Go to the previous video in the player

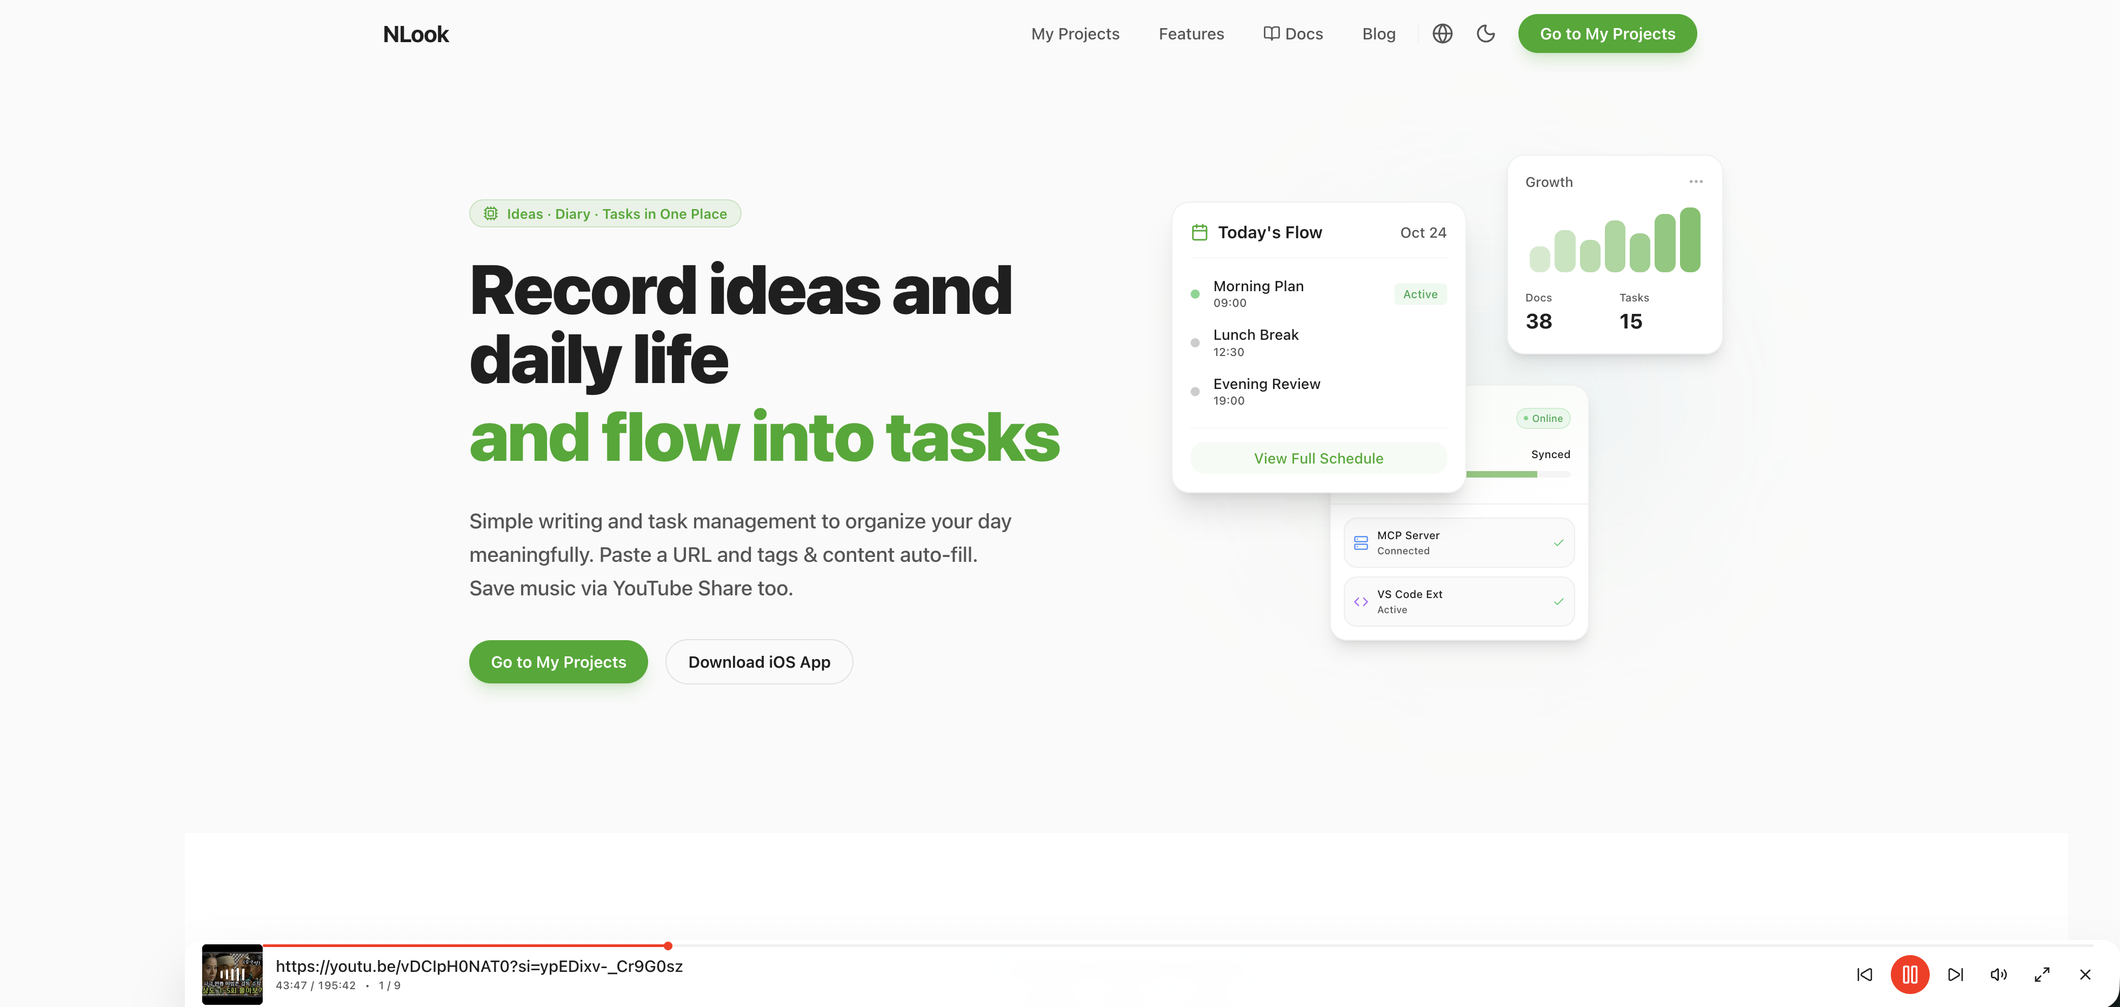tap(1865, 974)
